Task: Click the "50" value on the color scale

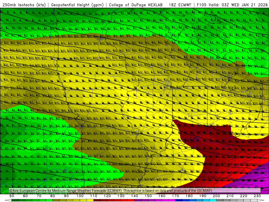Action: tap(12, 196)
